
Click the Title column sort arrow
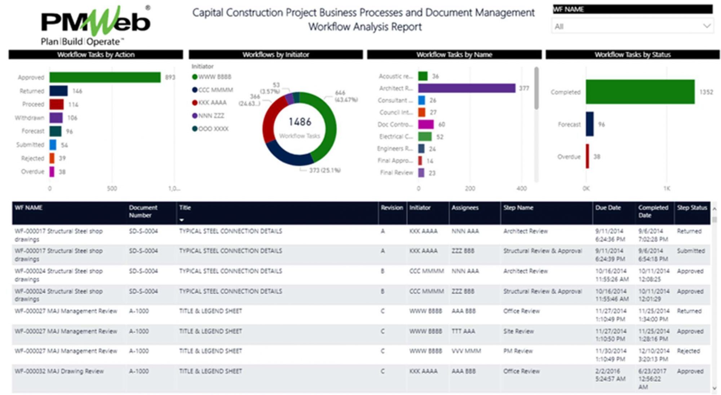[182, 220]
